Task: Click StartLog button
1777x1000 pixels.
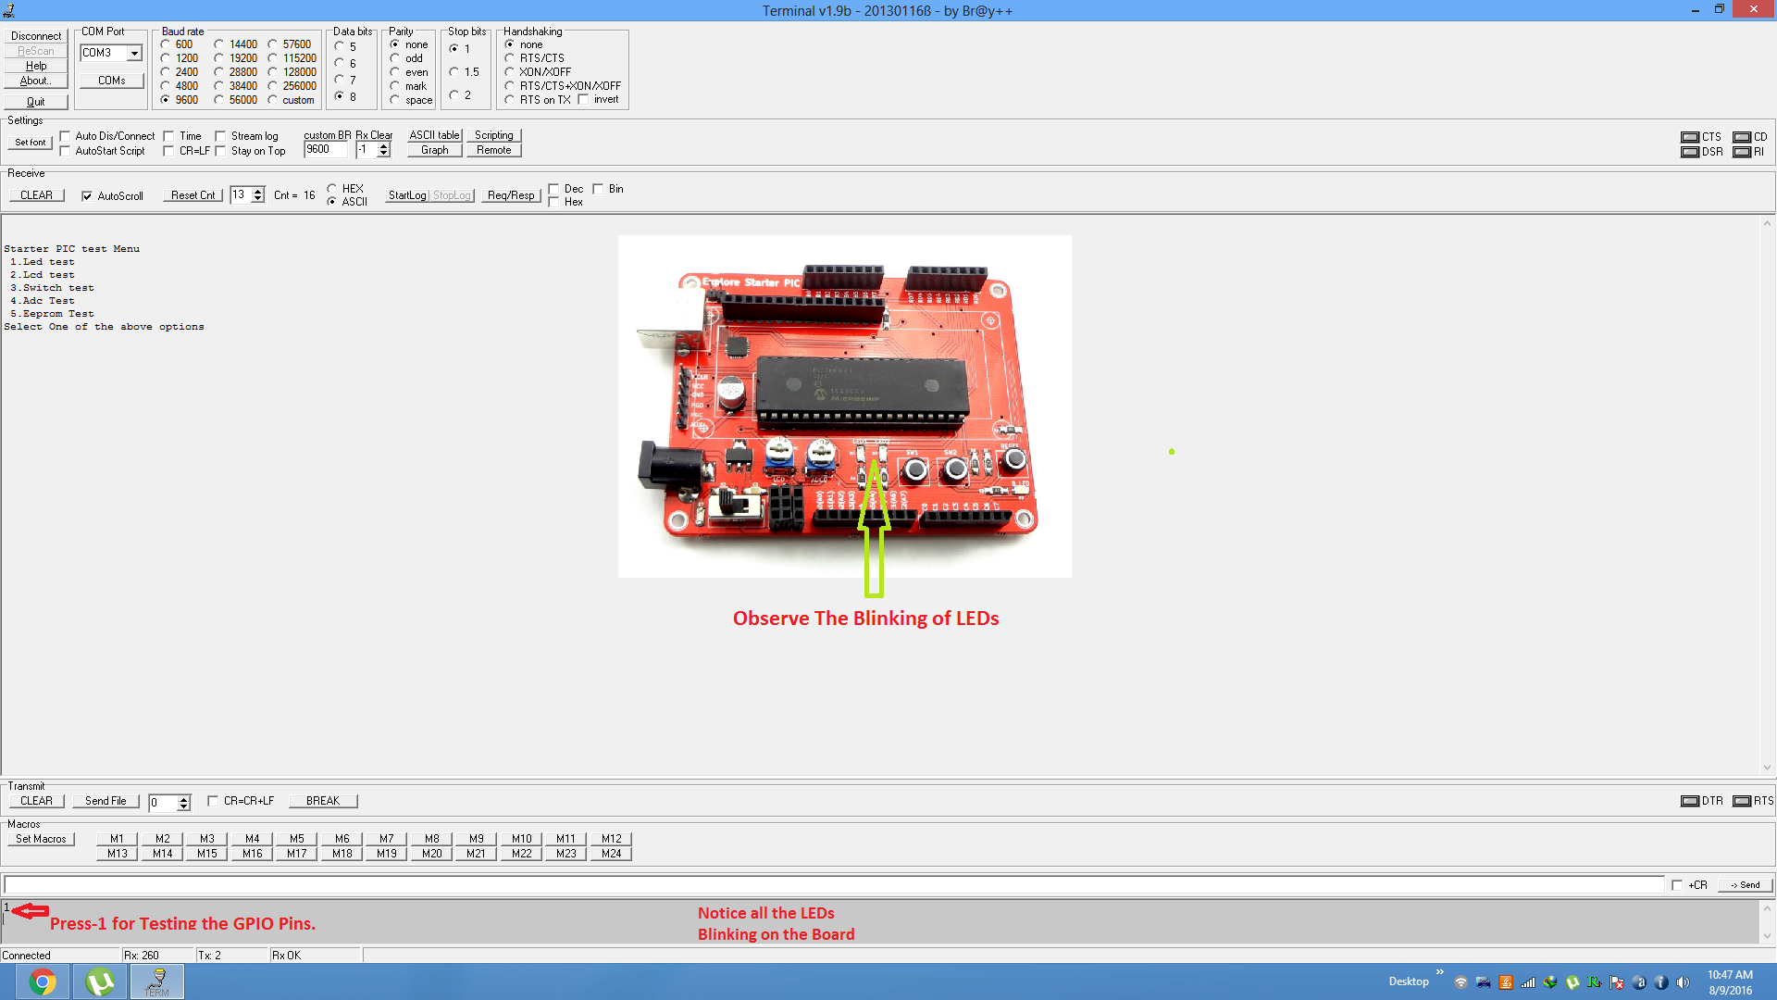Action: pos(407,195)
